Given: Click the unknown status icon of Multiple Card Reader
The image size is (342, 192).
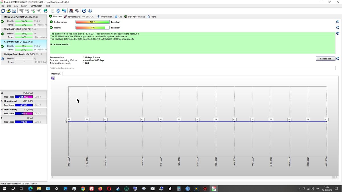Looking at the screenshot, I should click(x=2, y=59).
